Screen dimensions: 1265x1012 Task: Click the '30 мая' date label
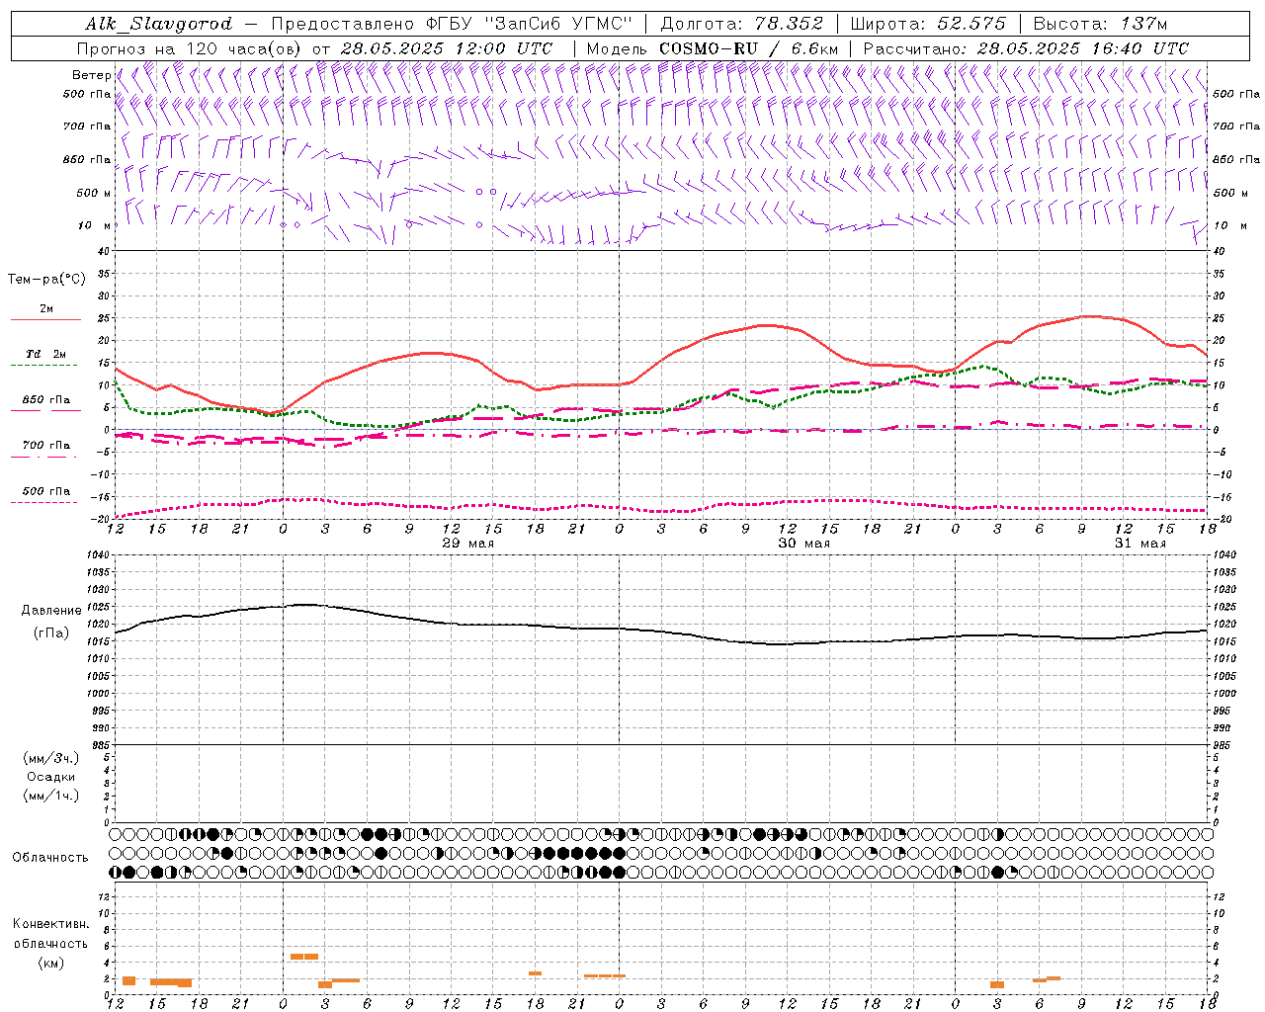804,544
